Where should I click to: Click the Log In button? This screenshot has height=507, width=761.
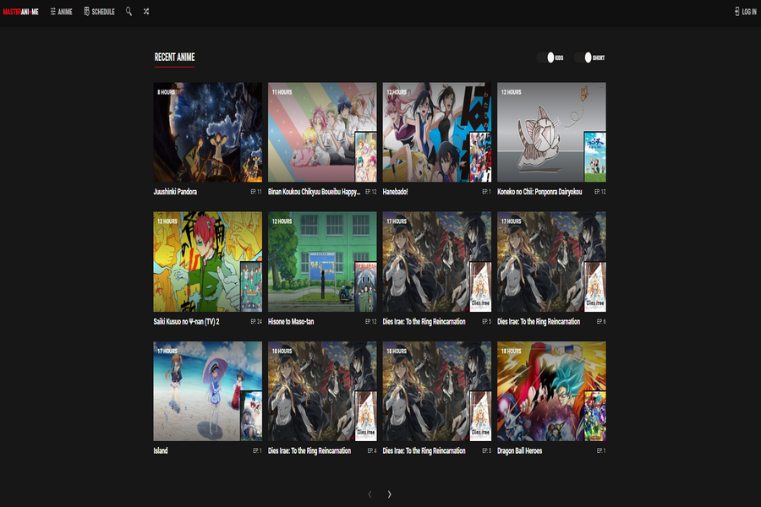click(746, 12)
